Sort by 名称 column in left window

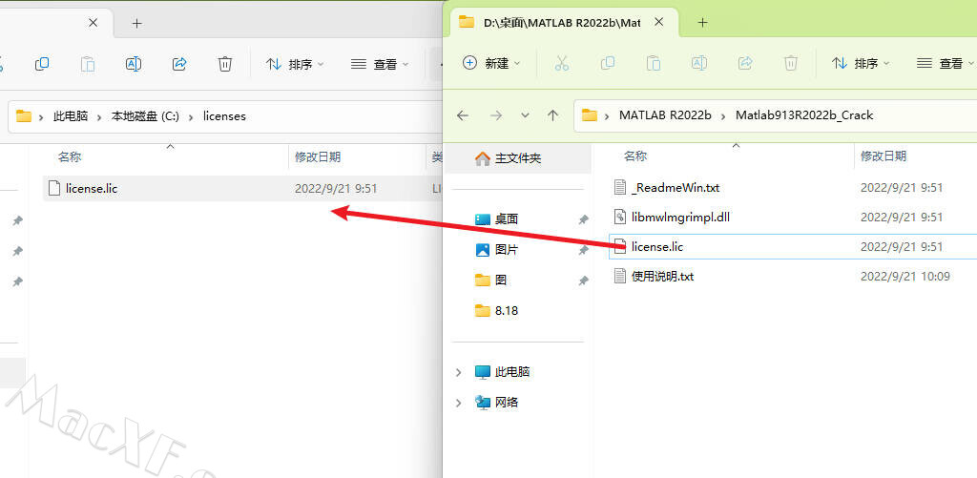tap(70, 157)
